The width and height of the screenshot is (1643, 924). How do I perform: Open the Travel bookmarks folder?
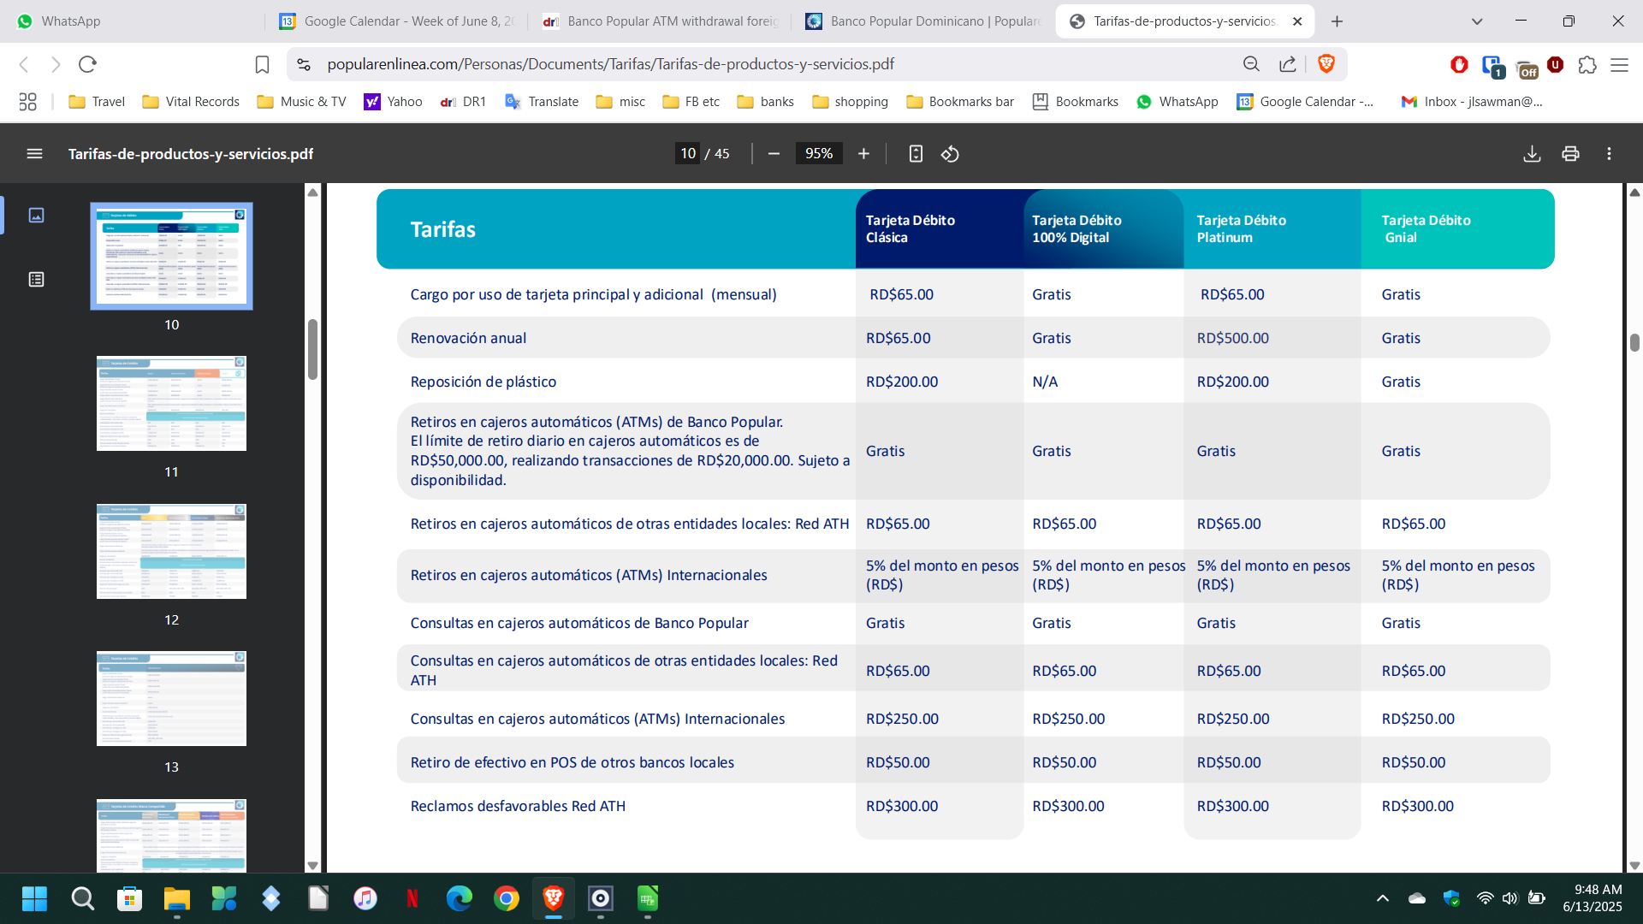(x=97, y=102)
